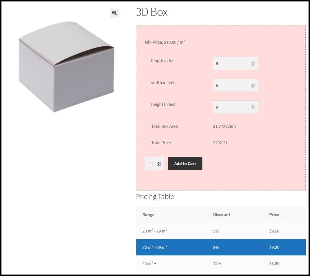Image resolution: width=310 pixels, height=276 pixels.
Task: Increase length in feet with up arrow
Action: tap(253, 62)
